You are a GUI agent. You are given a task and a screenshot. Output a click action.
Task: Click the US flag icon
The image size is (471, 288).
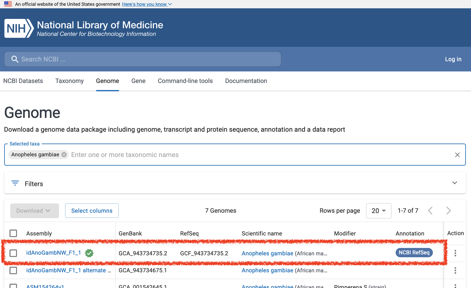pyautogui.click(x=8, y=4)
